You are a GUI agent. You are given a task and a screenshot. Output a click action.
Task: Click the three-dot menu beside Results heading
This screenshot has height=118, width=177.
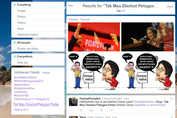[x=71, y=6]
